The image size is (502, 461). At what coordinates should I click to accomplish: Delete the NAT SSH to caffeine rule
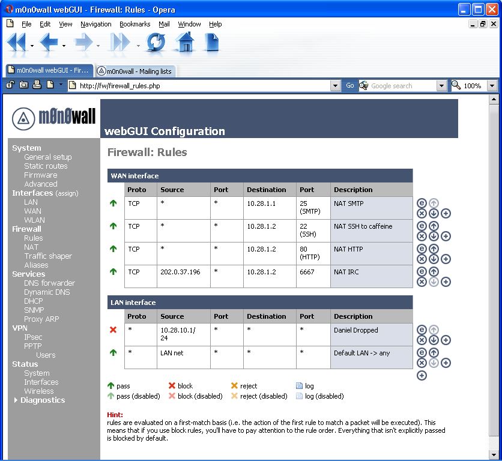point(422,236)
